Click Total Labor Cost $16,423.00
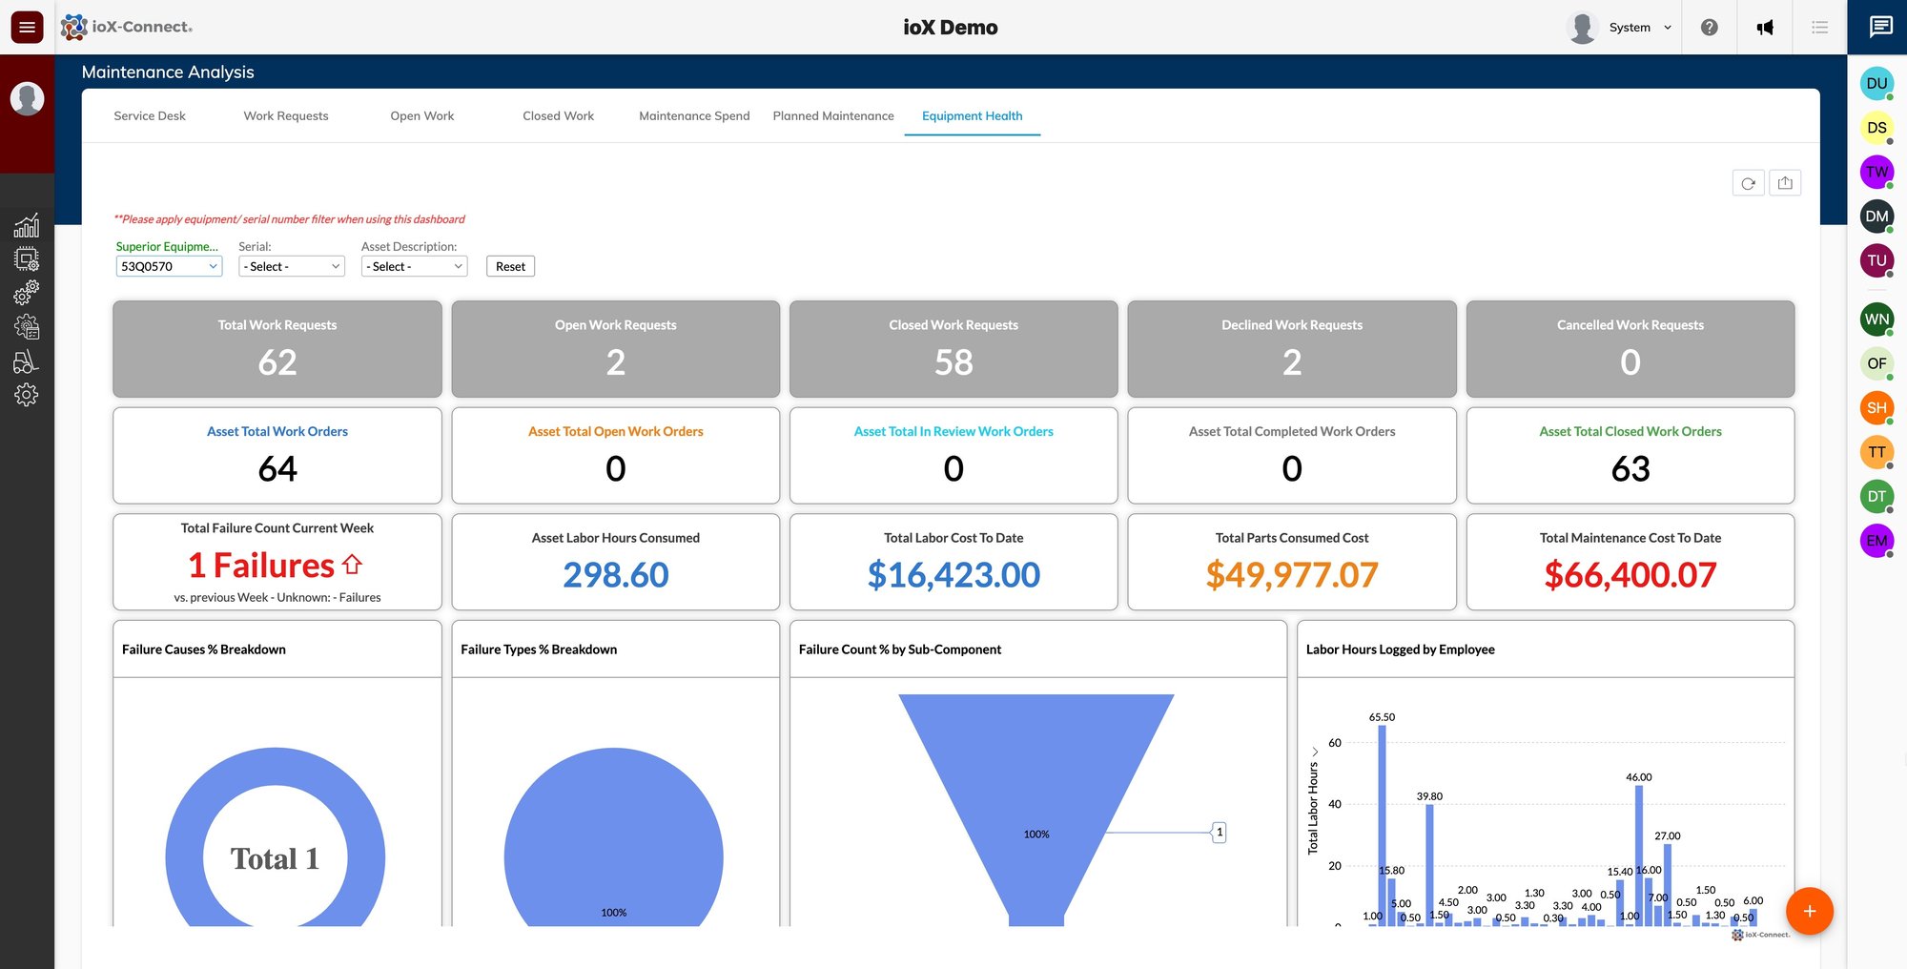This screenshot has height=969, width=1907. pyautogui.click(x=953, y=575)
